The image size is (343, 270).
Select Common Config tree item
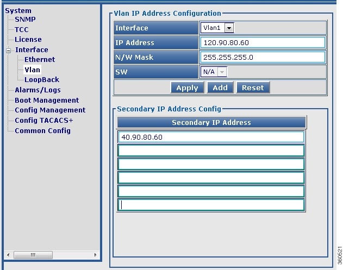42,130
